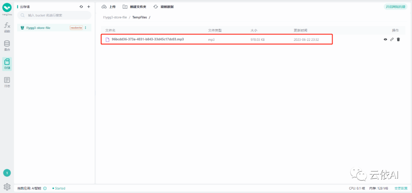Copy the link of the mp3 file

coord(392,40)
